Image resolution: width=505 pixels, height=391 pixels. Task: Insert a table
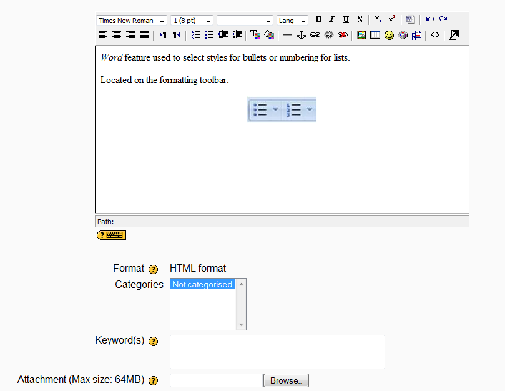(x=375, y=35)
